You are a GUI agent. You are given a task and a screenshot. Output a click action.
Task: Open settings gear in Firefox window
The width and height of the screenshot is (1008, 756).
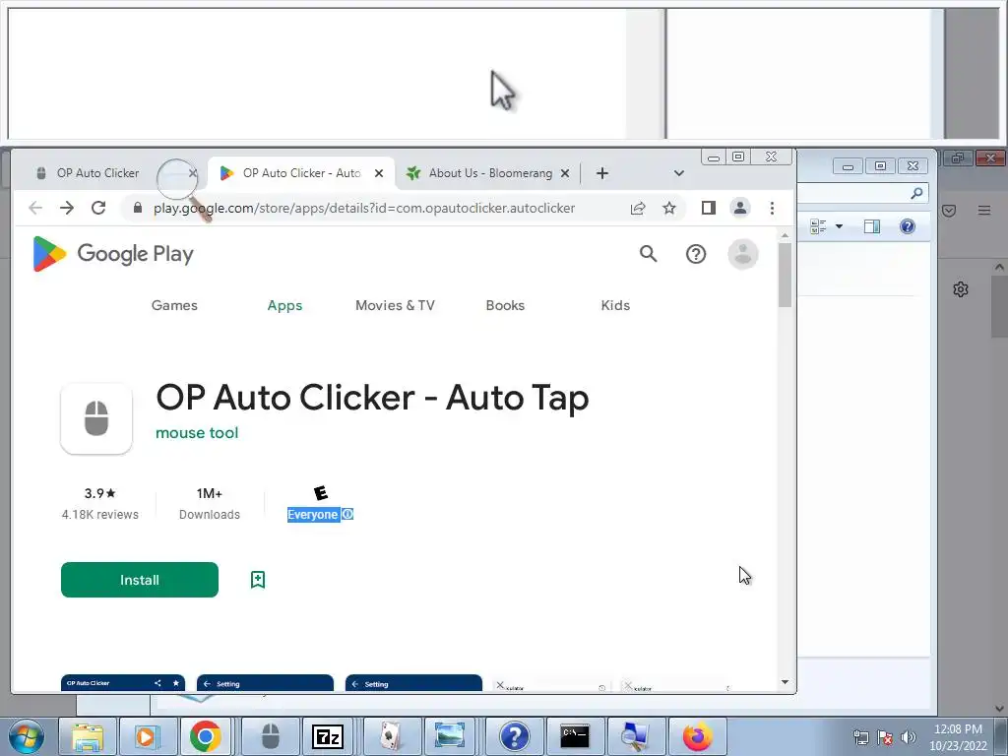click(961, 289)
